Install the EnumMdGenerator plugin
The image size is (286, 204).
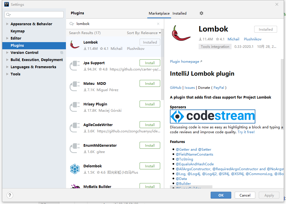point(150,145)
